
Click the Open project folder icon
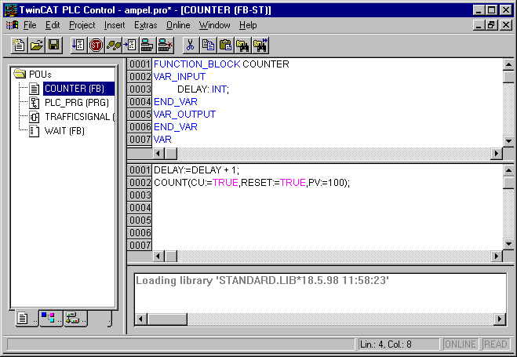pyautogui.click(x=37, y=45)
